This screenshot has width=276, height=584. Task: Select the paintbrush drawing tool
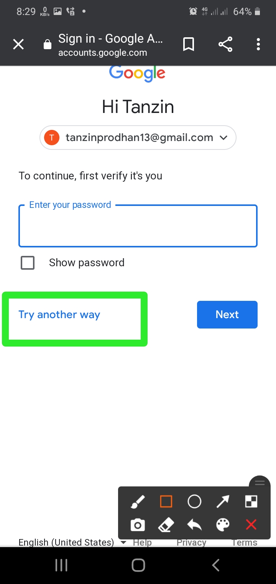coord(138,501)
